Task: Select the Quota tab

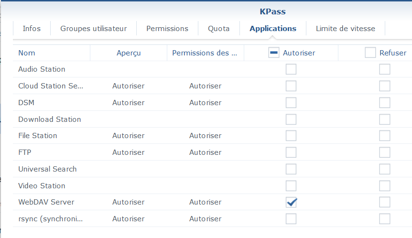Action: [x=218, y=29]
